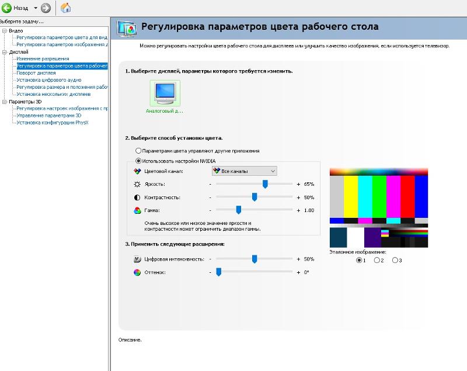Click plus sign next to hue slider

(298, 272)
